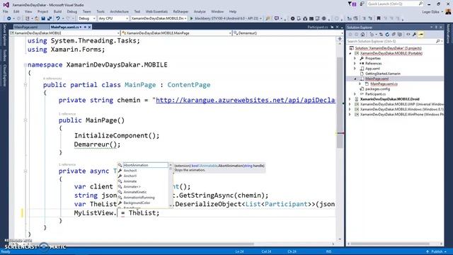Click the Navigate Backward toolbar icon
The image size is (453, 255).
[8, 18]
